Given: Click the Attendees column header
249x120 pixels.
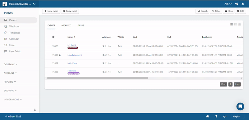Looking at the screenshot, I should 107,37.
